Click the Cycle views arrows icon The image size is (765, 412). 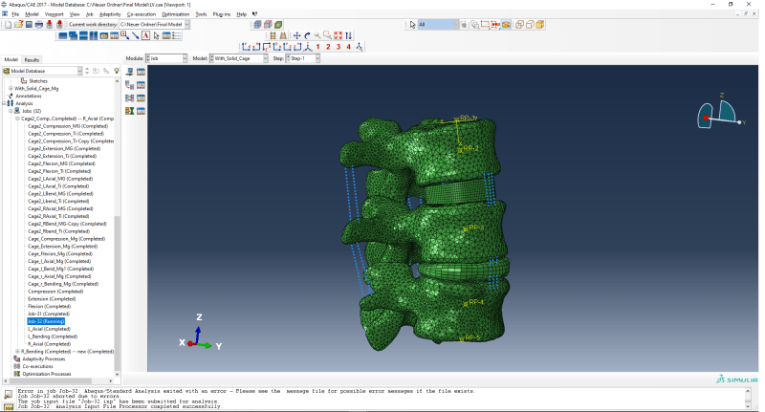tap(348, 35)
